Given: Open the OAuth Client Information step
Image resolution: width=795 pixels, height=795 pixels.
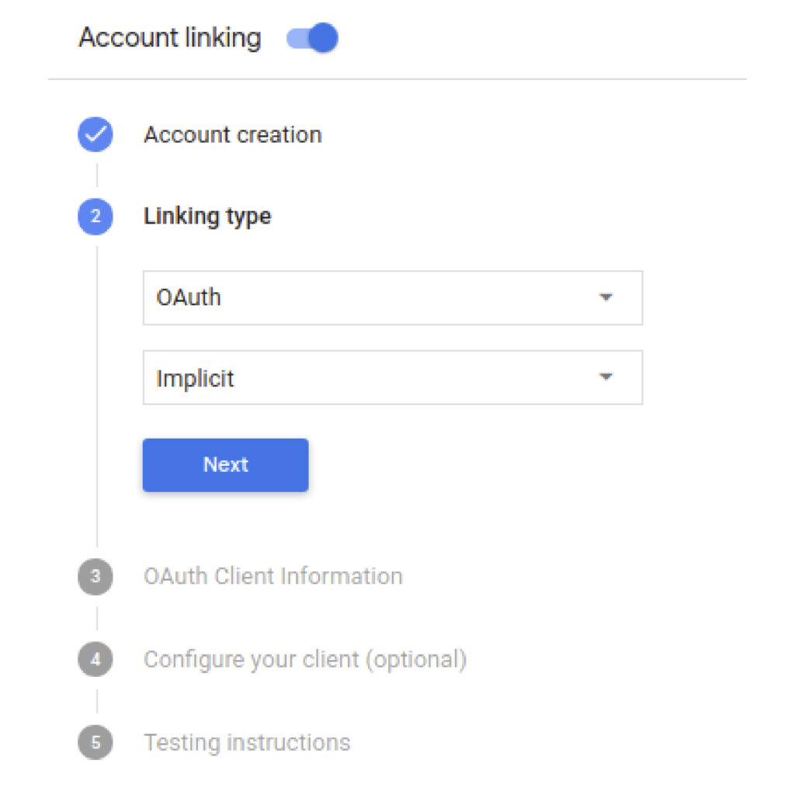Looking at the screenshot, I should 273,576.
